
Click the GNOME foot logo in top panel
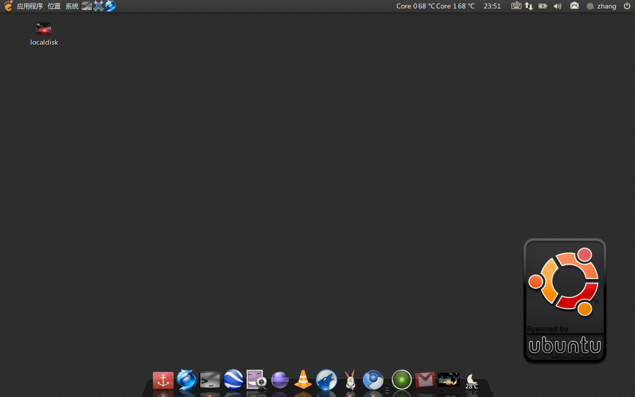8,6
